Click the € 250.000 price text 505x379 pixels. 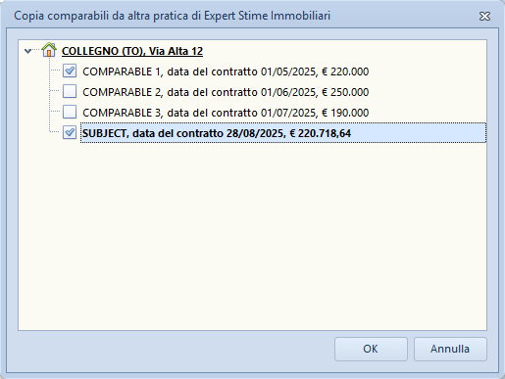[x=345, y=92]
